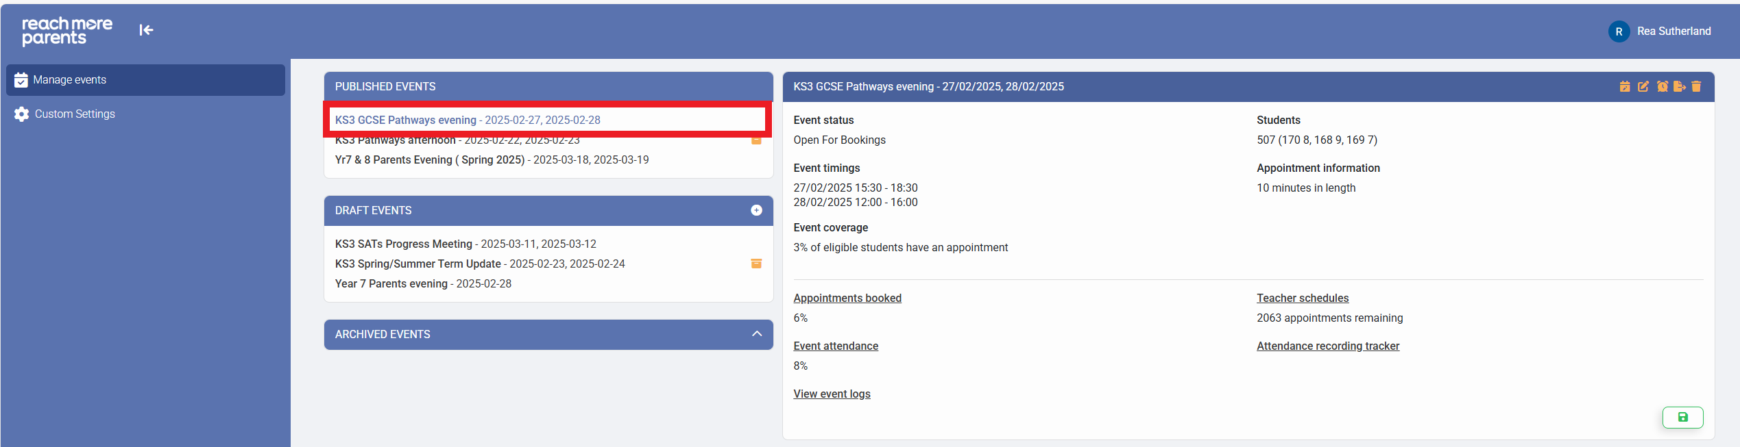Open the Event attendance link
This screenshot has height=447, width=1740.
(835, 346)
